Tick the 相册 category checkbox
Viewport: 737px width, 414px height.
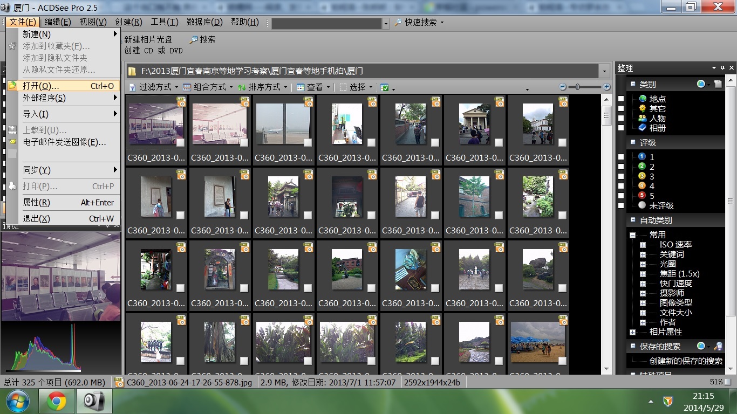click(621, 128)
